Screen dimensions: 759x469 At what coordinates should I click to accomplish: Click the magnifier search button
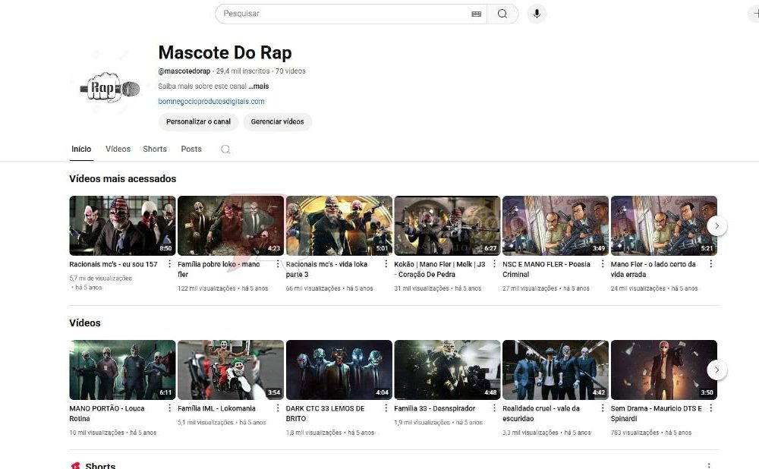(502, 14)
